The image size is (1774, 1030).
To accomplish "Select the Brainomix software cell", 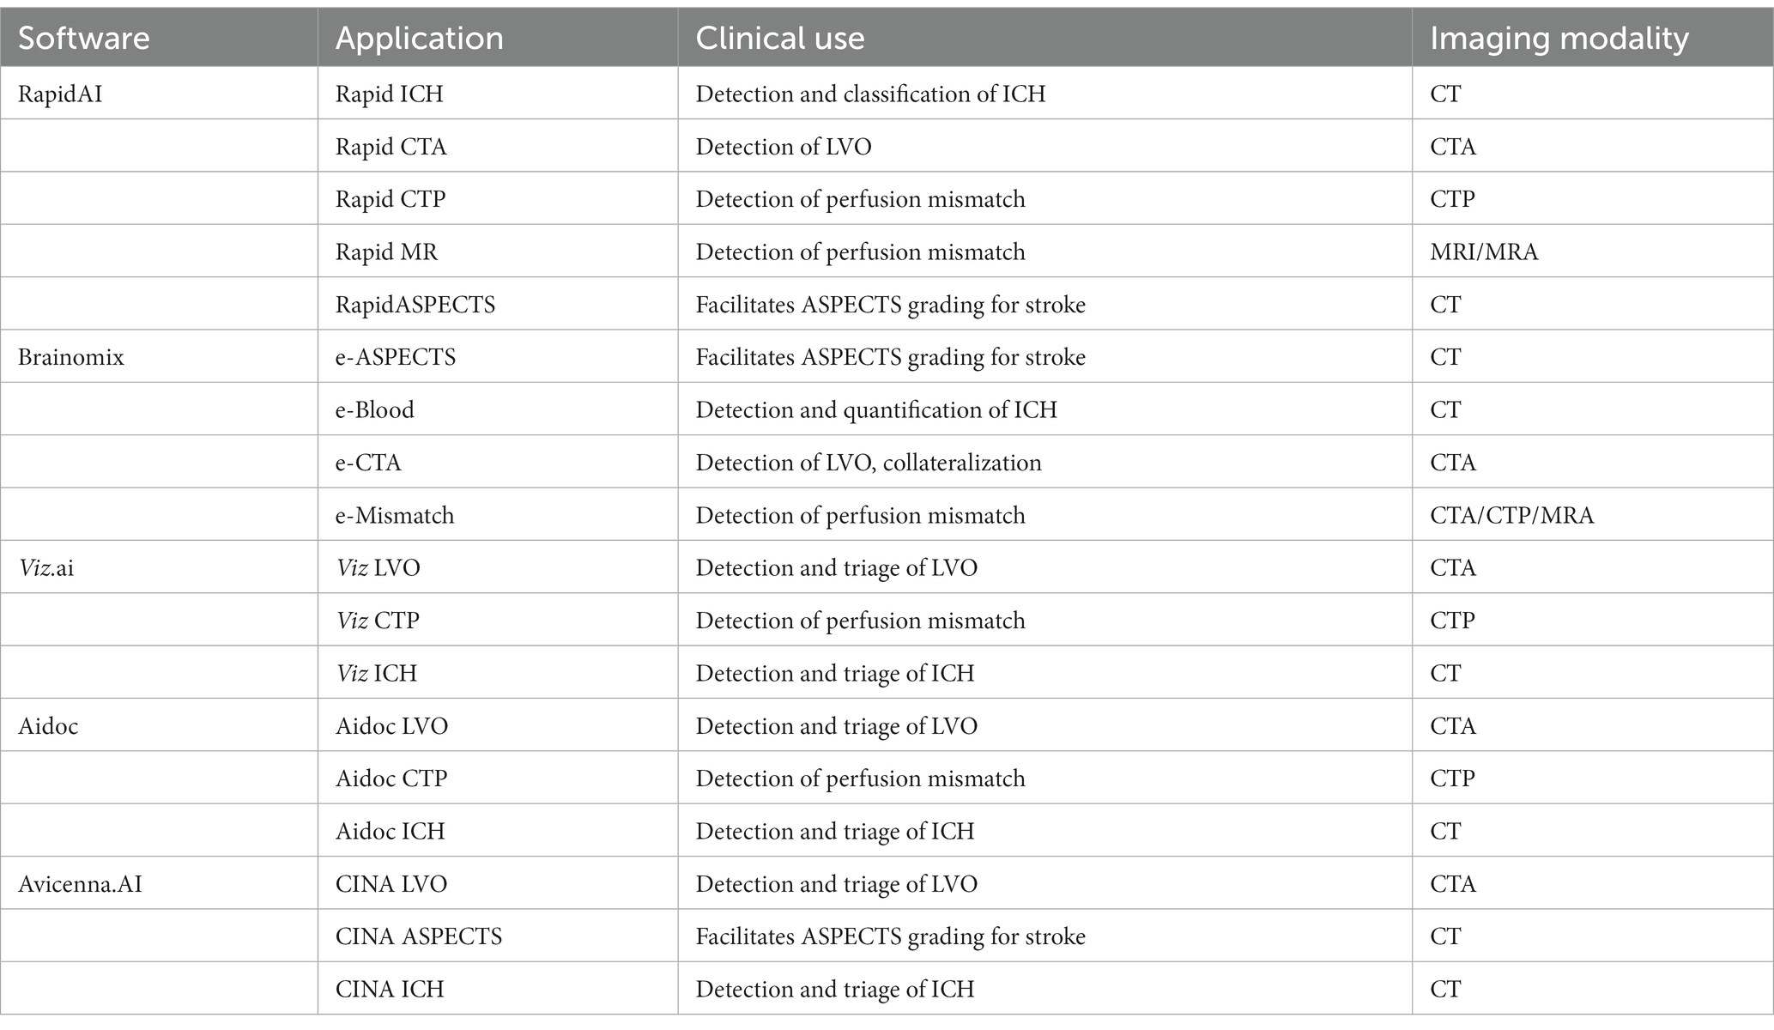I will click(159, 356).
